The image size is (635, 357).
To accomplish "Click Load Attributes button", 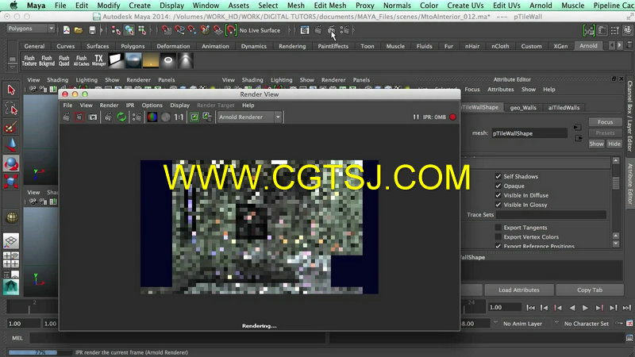I will [x=519, y=290].
